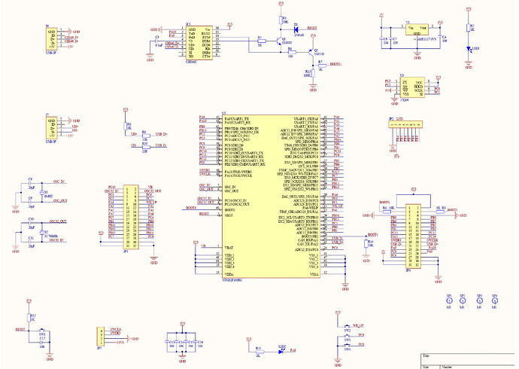519x369 pixels.
Task: Click the SW4 pushbutton
Action: click(348, 346)
